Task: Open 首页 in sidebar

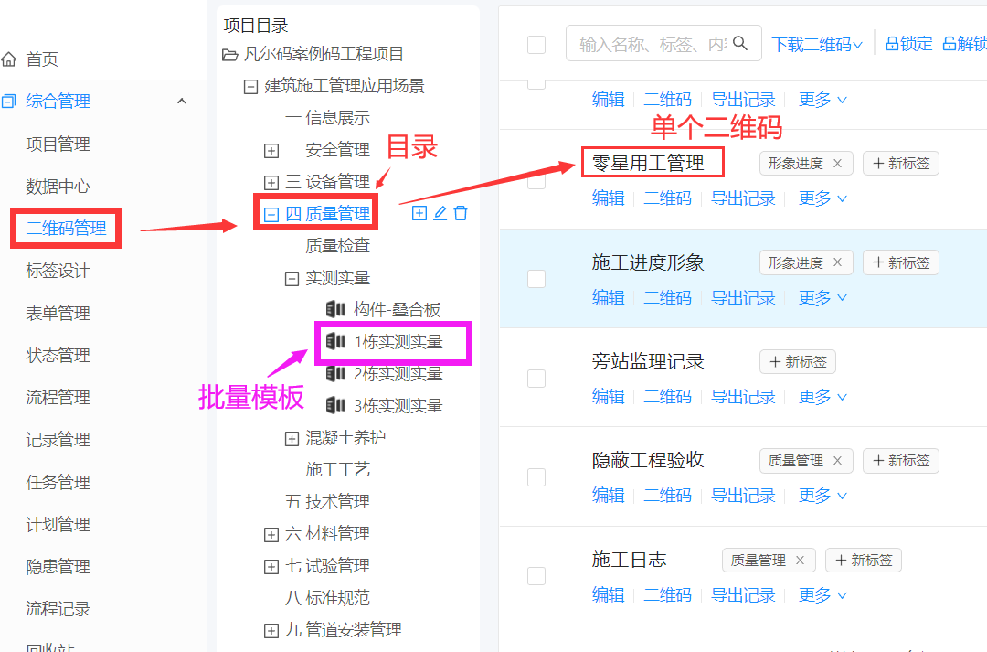Action: (x=42, y=59)
